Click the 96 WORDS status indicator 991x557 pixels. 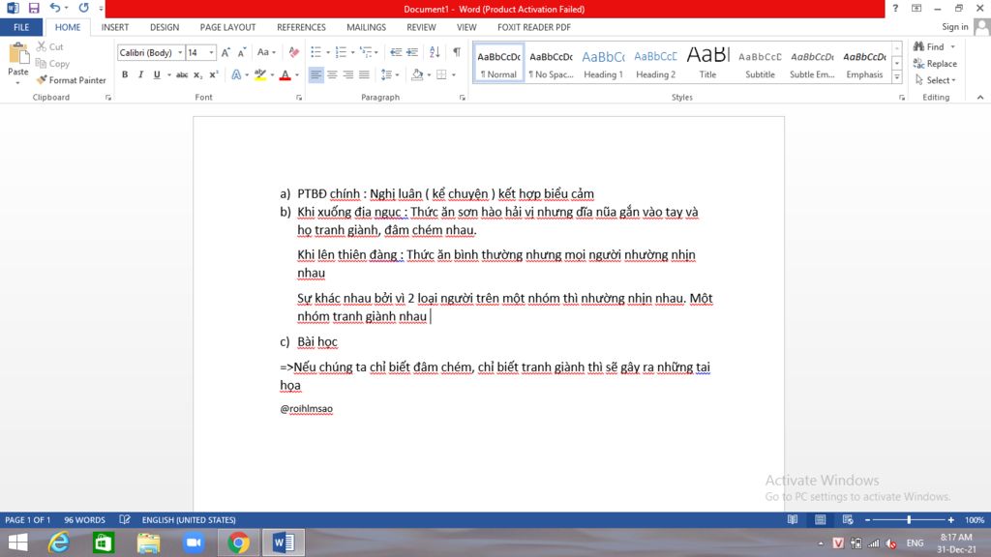(x=85, y=519)
